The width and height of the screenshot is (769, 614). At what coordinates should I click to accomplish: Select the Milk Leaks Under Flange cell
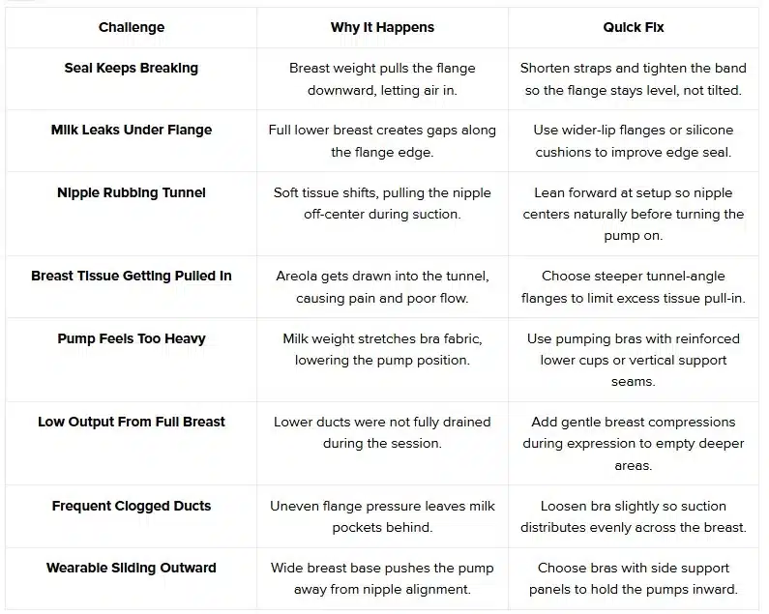[132, 130]
